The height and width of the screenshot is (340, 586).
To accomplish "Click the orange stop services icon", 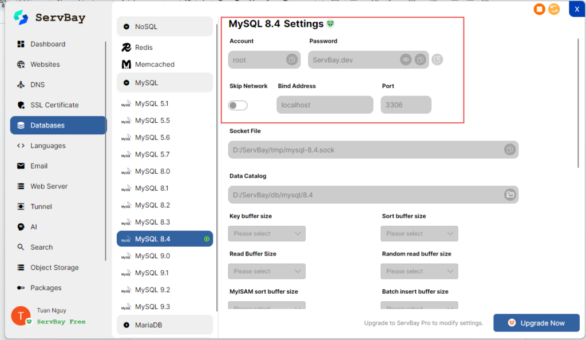I will (539, 9).
